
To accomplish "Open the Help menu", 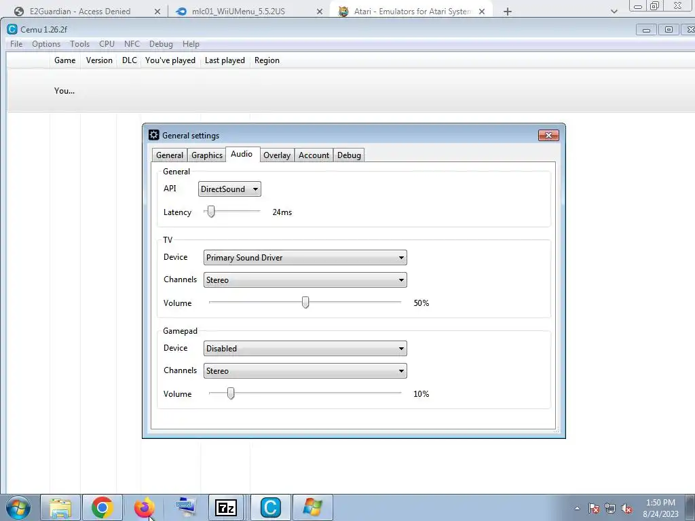I will pos(191,44).
